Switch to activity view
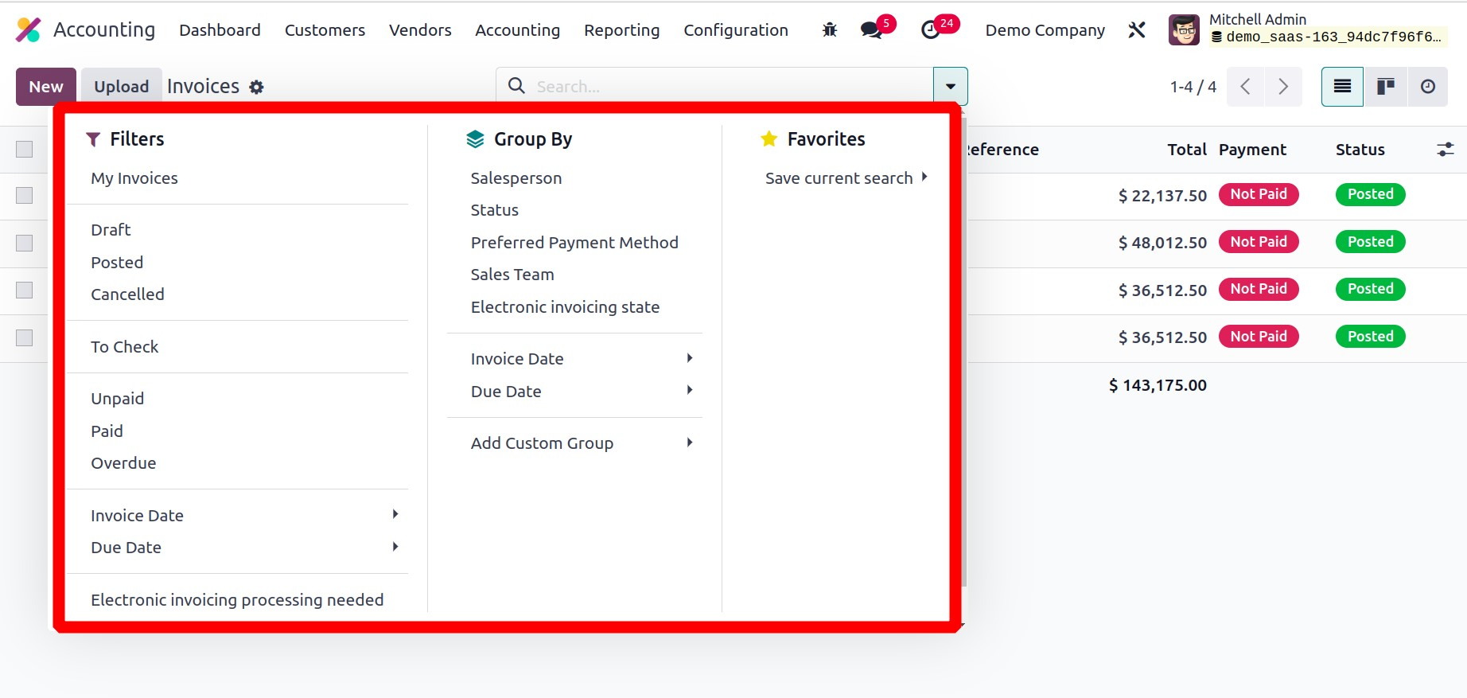Viewport: 1467px width, 698px height. 1428,87
